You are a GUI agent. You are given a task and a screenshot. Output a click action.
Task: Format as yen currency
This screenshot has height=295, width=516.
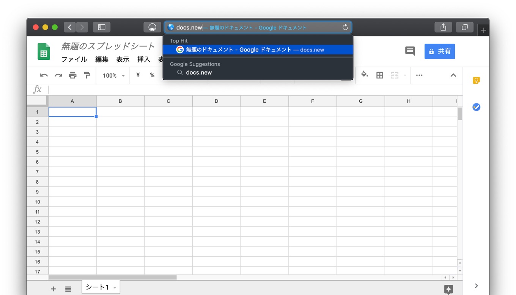(138, 75)
